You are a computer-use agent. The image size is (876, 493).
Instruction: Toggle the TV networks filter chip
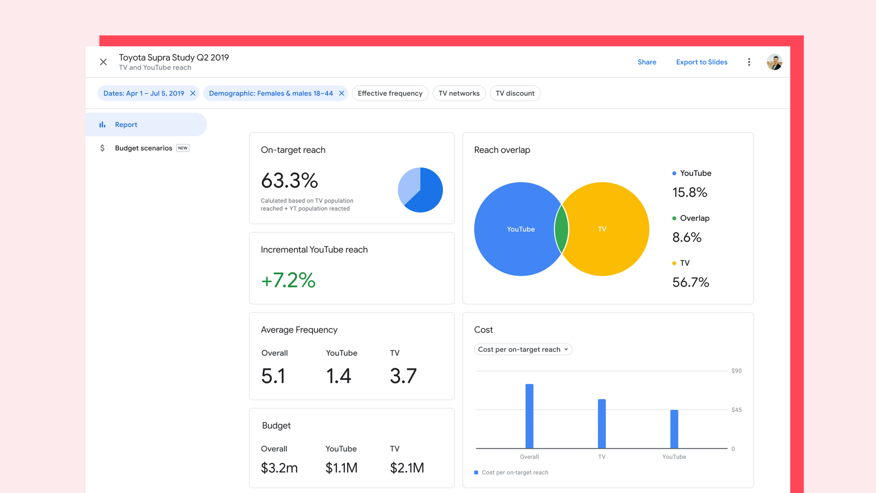[x=459, y=93]
